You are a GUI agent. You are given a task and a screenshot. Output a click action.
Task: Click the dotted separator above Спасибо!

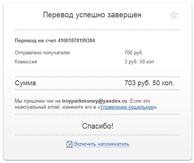(x=98, y=114)
